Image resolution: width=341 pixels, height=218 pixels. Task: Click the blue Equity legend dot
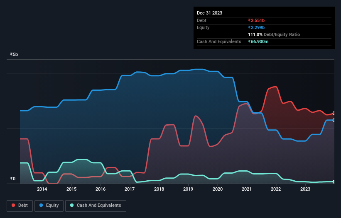point(41,205)
